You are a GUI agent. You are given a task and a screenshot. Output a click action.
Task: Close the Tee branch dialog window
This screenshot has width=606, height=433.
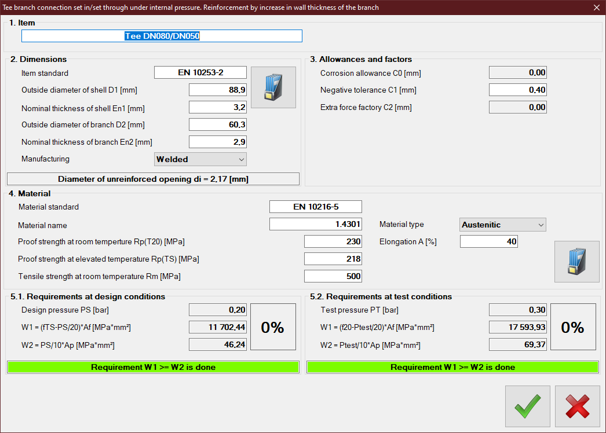click(597, 8)
